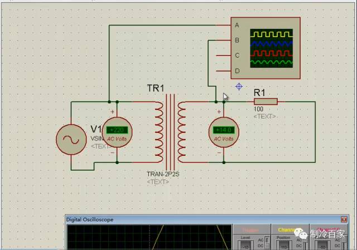Select the R1 resistor component

point(266,102)
